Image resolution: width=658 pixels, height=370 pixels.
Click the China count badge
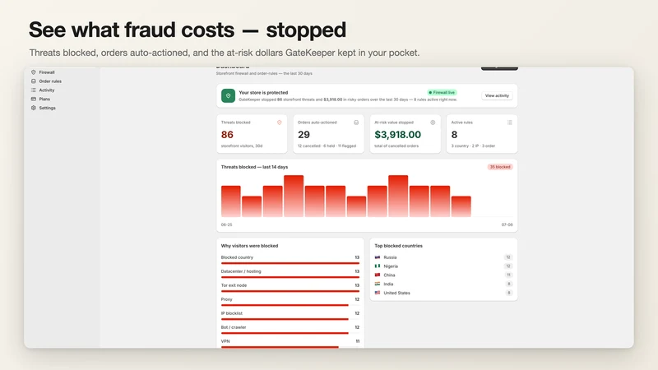point(508,275)
